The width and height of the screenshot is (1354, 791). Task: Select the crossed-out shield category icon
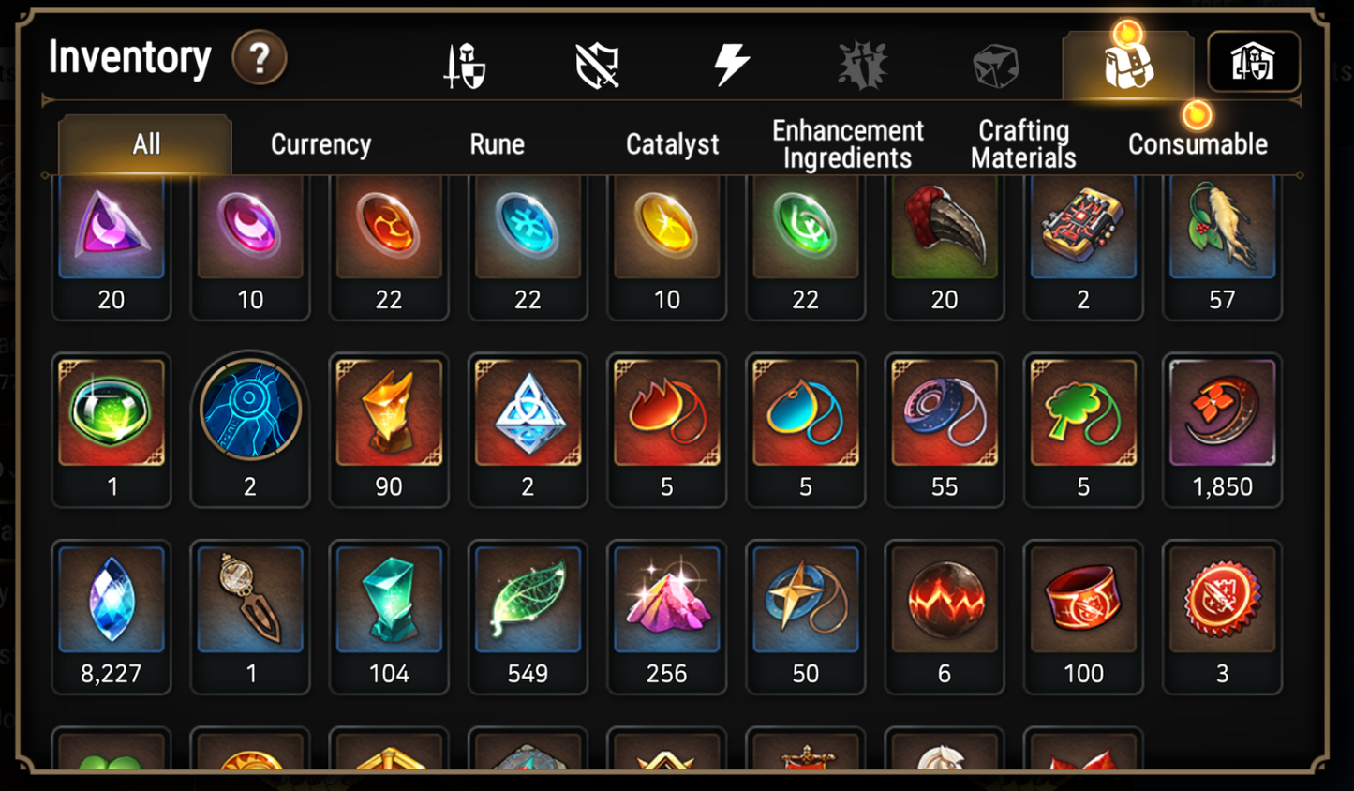597,67
